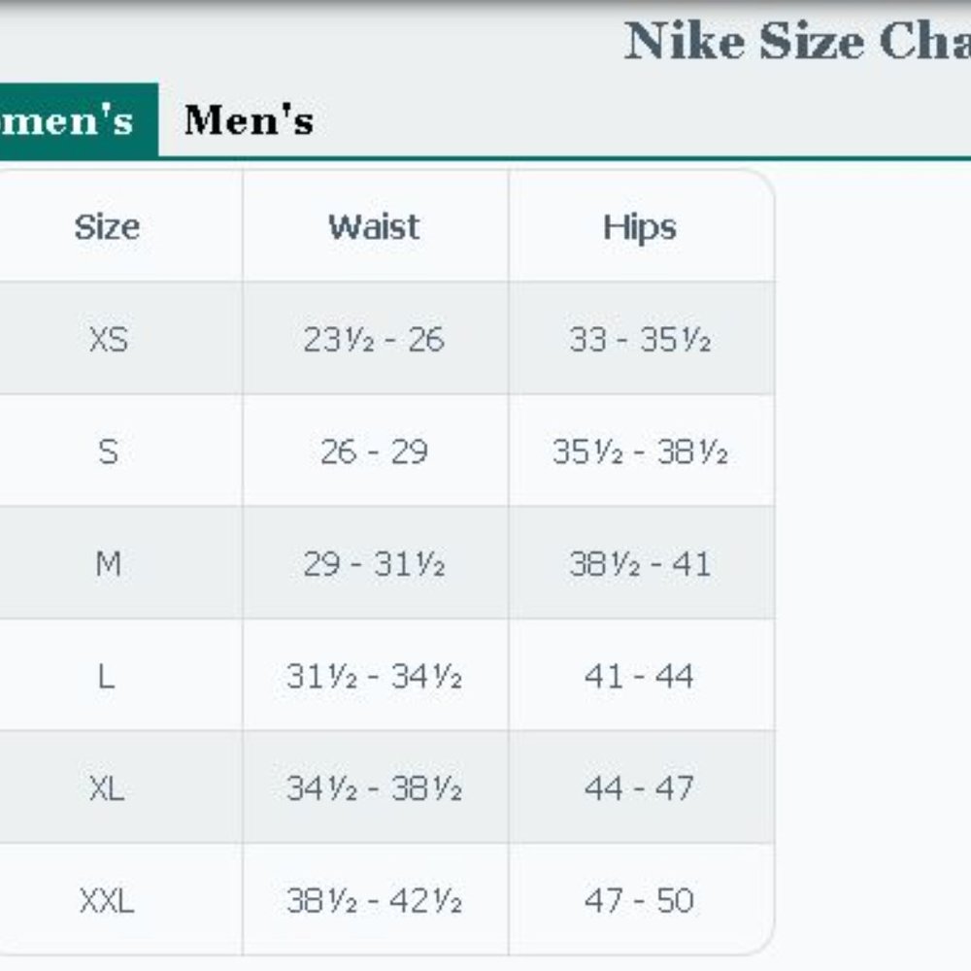The height and width of the screenshot is (971, 971).
Task: Click the S size label
Action: pyautogui.click(x=109, y=452)
